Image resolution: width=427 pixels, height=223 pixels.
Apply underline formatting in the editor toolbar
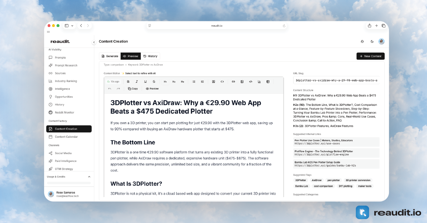[x=145, y=82]
